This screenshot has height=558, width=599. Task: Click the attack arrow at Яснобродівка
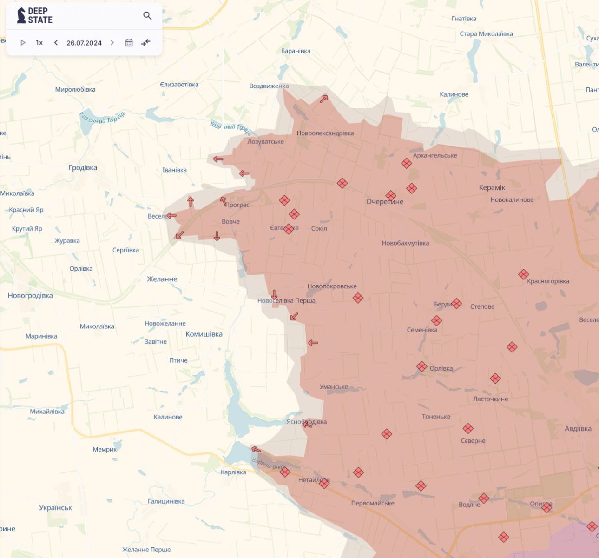pyautogui.click(x=307, y=424)
